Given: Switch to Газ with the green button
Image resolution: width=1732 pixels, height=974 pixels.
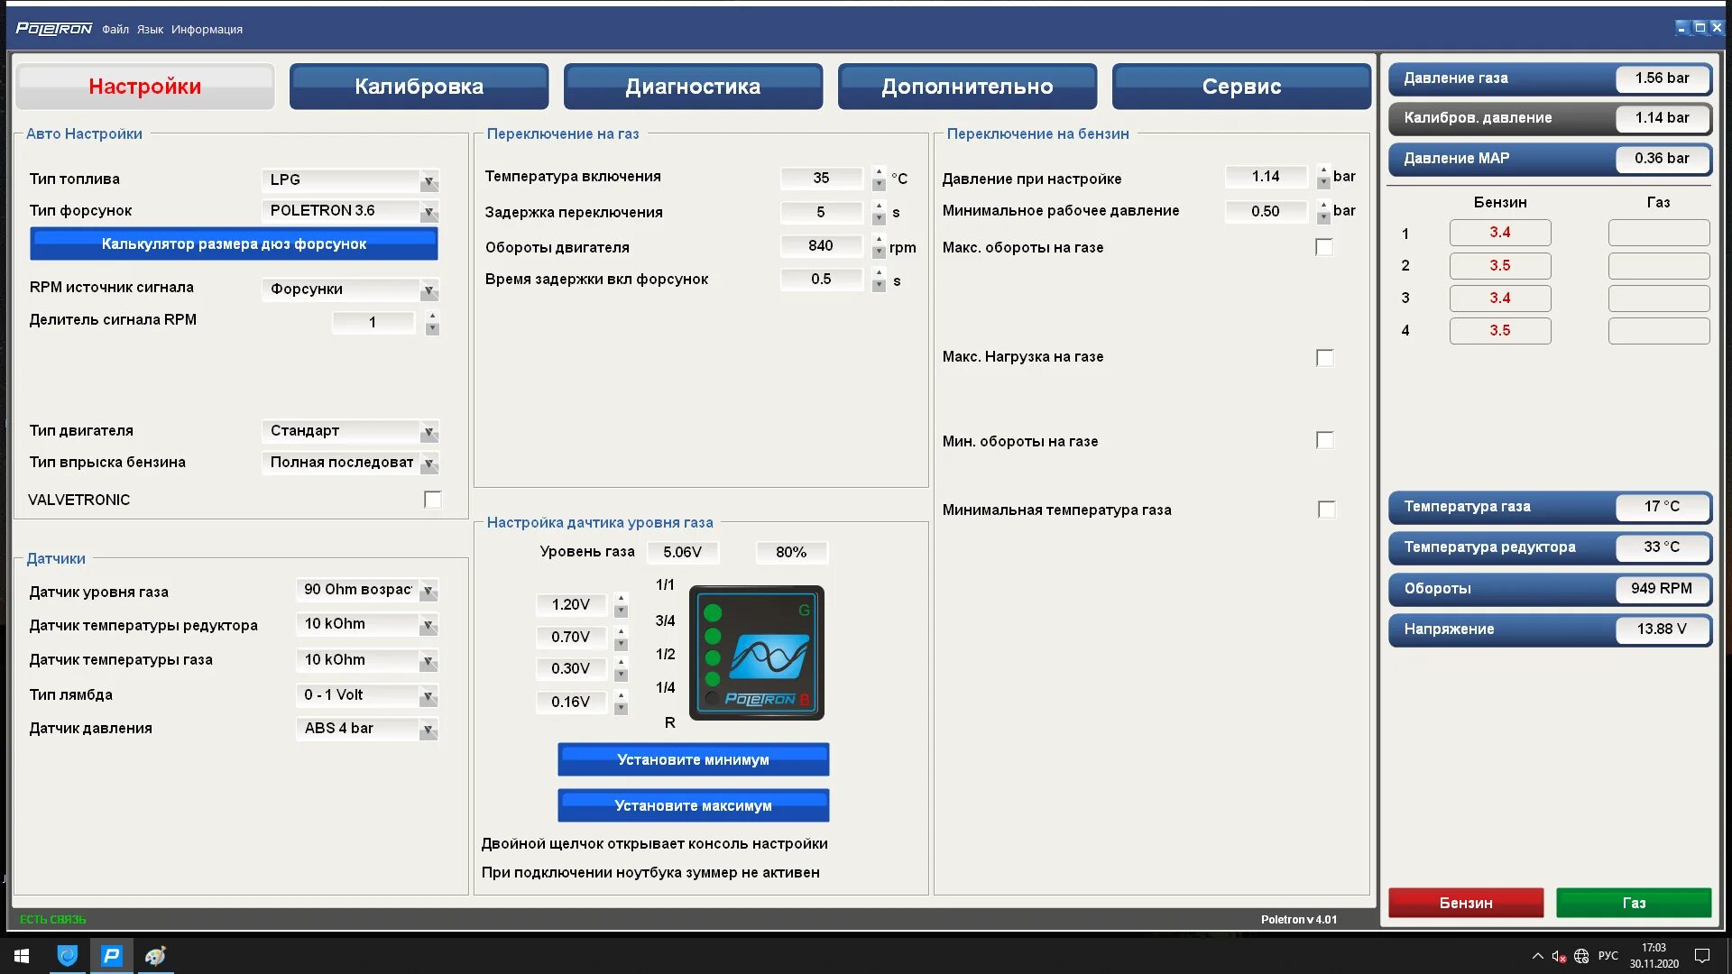Looking at the screenshot, I should pos(1633,903).
